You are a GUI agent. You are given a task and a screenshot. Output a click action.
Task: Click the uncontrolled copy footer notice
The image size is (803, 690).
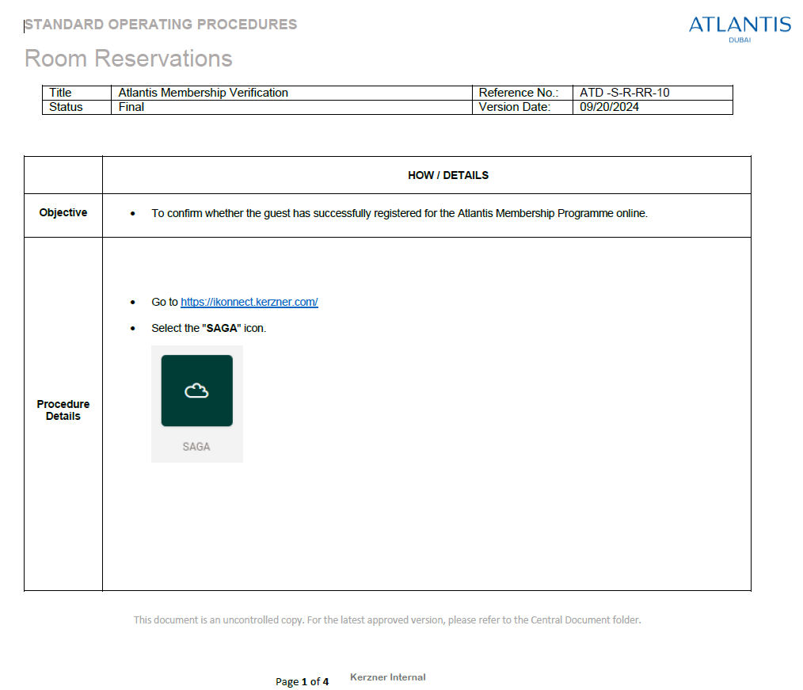pyautogui.click(x=387, y=619)
